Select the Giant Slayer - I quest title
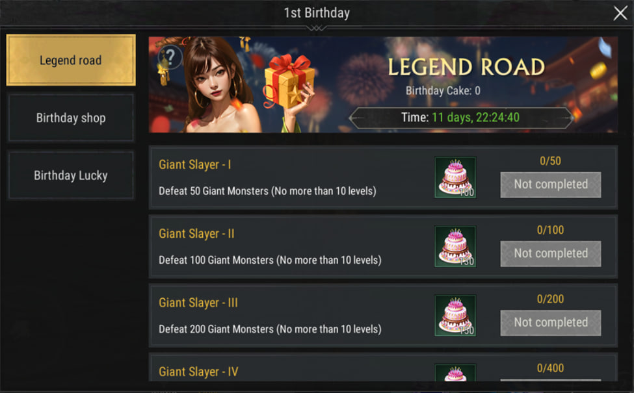This screenshot has height=393, width=634. pyautogui.click(x=195, y=164)
